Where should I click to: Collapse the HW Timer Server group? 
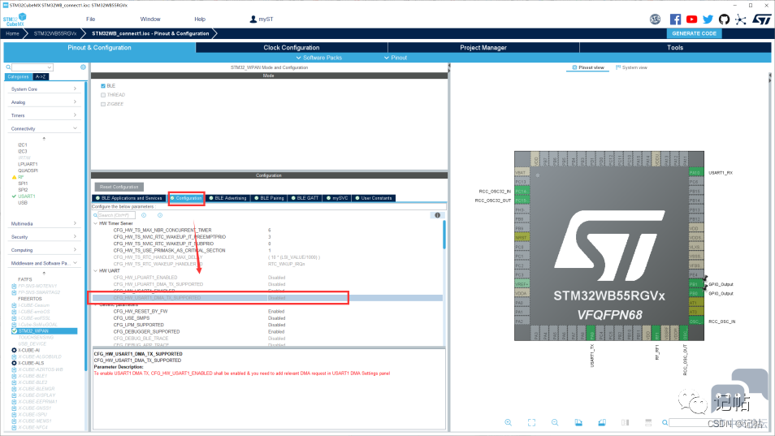96,223
